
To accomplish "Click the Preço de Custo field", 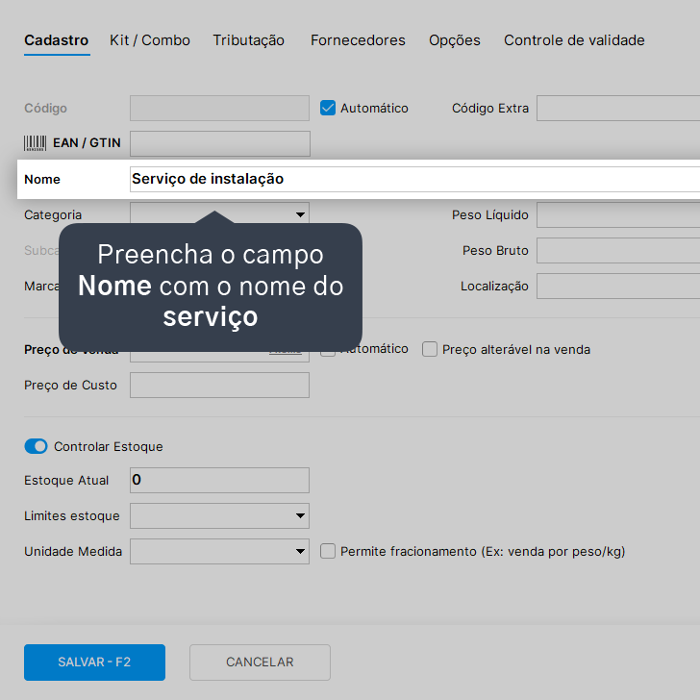I will pos(219,386).
